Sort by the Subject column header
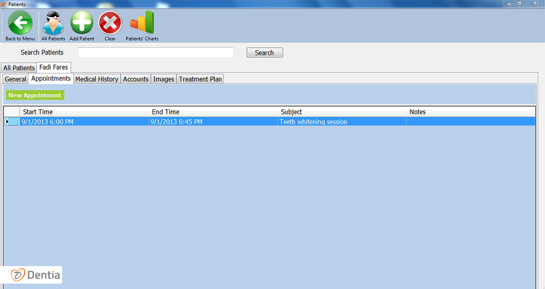545x289 pixels. [342, 112]
